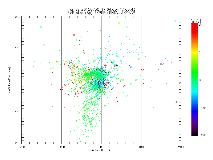Click the 100 label on the N-S axis

pyautogui.click(x=18, y=48)
